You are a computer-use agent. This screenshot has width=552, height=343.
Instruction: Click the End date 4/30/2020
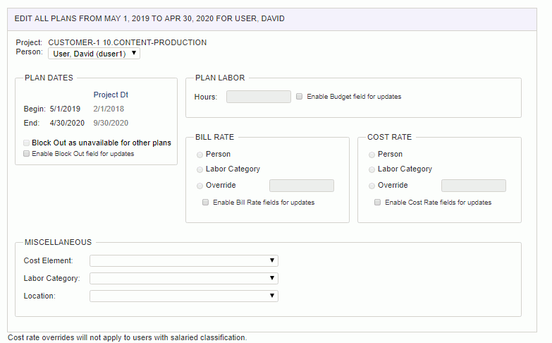click(67, 123)
